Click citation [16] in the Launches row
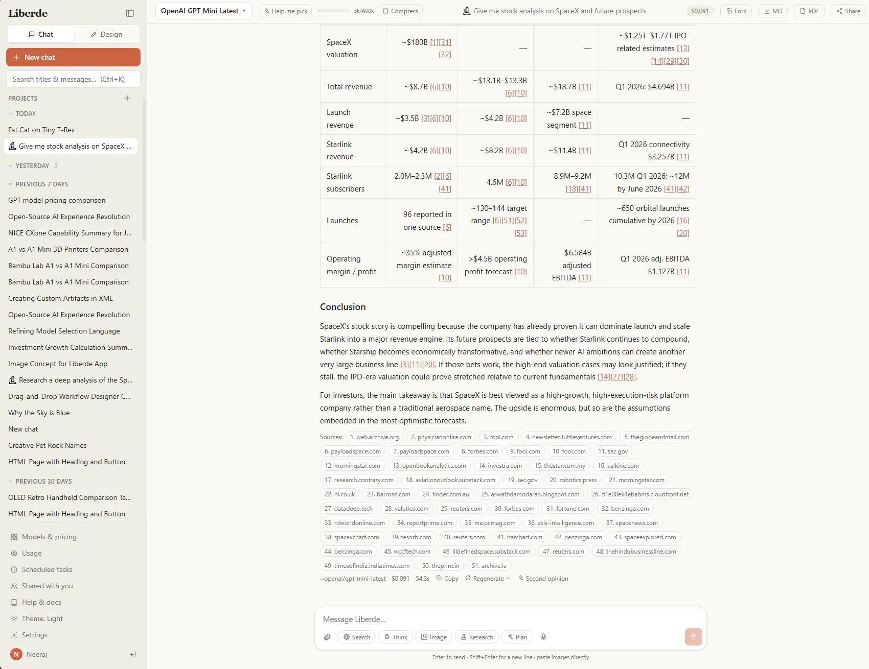This screenshot has width=869, height=669. pyautogui.click(x=683, y=221)
